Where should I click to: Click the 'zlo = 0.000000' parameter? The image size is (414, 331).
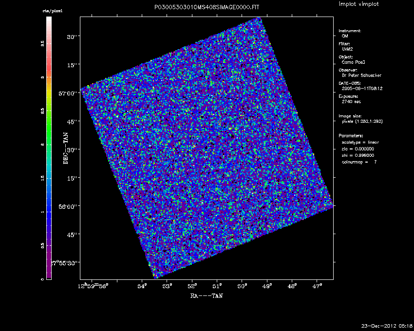coord(358,149)
